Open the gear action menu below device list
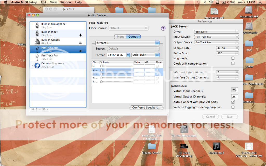Image resolution: width=266 pixels, height=166 pixels. point(45,109)
